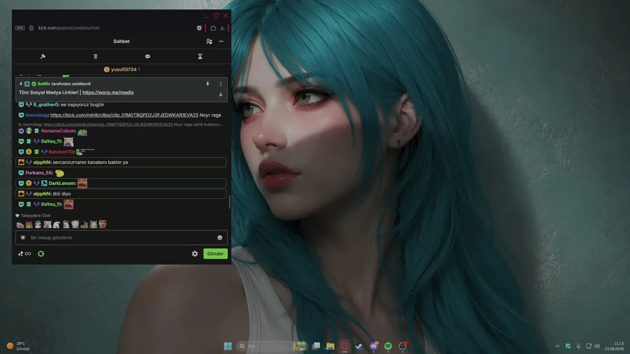Click the green Gönder send button
This screenshot has height=354, width=630.
(x=216, y=254)
